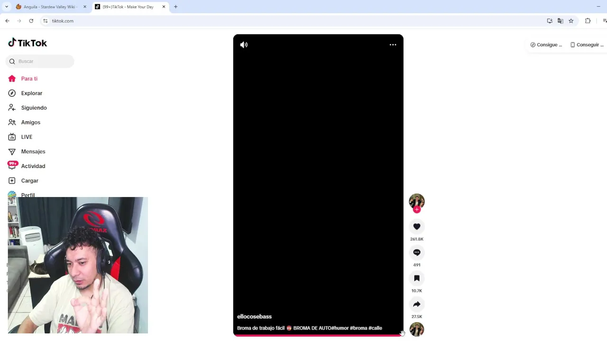Screen dimensions: 607x341
Task: Open the site information icon in address bar
Action: [x=45, y=21]
